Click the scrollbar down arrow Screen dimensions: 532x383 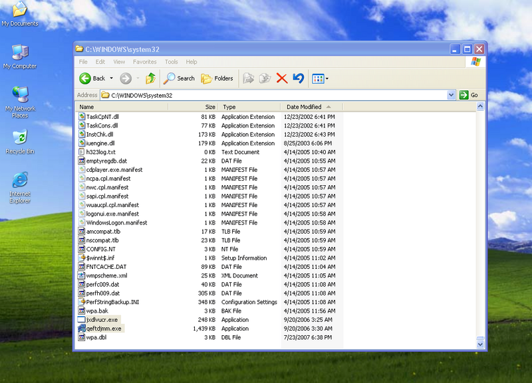[480, 345]
